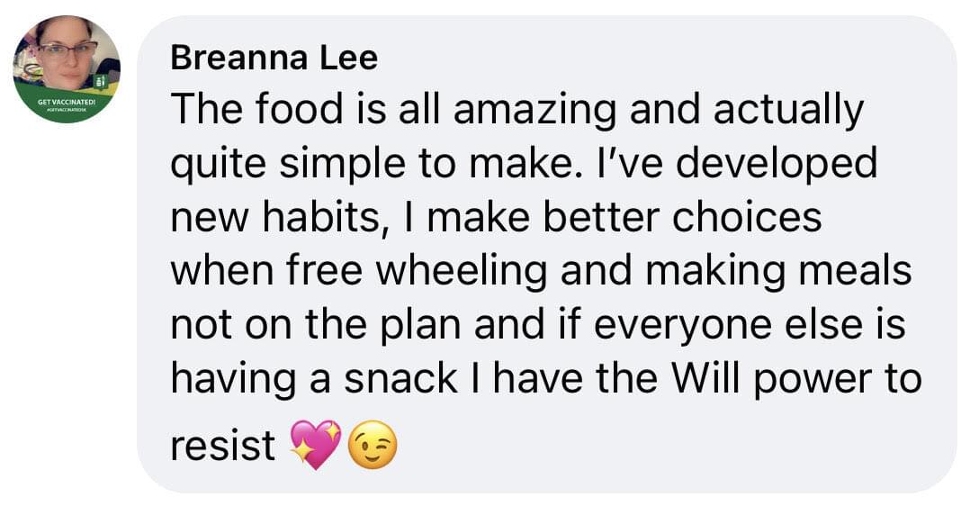The image size is (970, 506).
Task: Select the word "simple" in the comment
Action: pyautogui.click(x=328, y=164)
